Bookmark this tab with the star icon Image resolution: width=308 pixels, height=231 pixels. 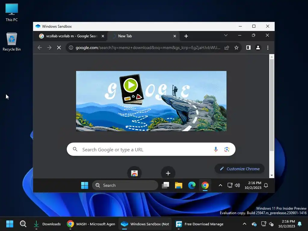tap(236, 48)
